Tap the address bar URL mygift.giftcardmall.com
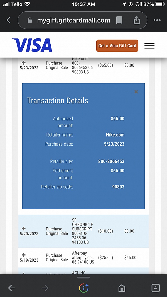The width and height of the screenshot is (167, 297). click(73, 20)
